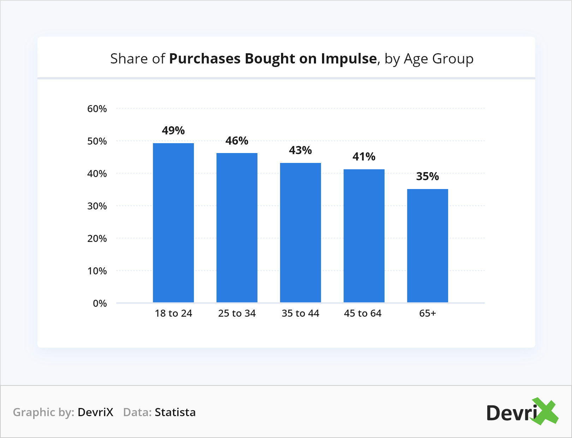Click the 30% axis label
Viewport: 572px width, 438px height.
pyautogui.click(x=97, y=206)
